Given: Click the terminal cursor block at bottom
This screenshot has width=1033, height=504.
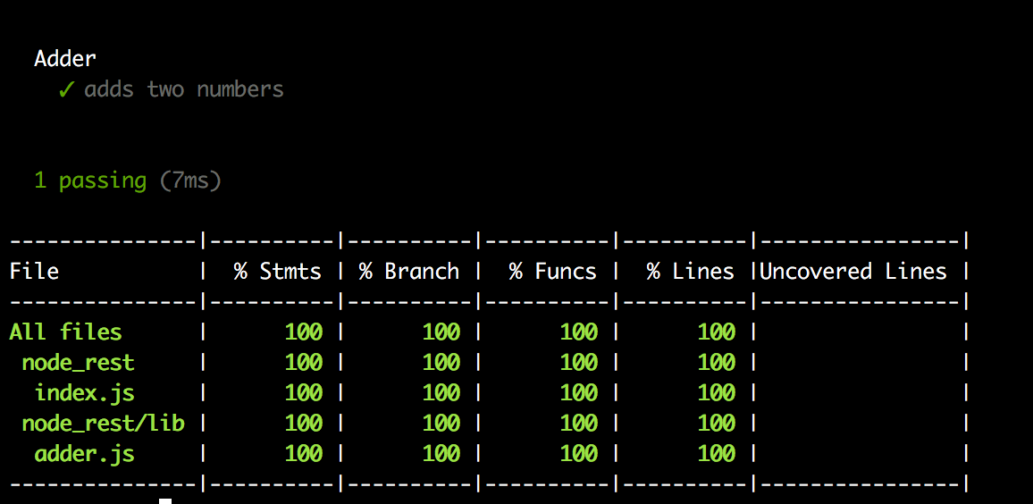Looking at the screenshot, I should point(165,501).
